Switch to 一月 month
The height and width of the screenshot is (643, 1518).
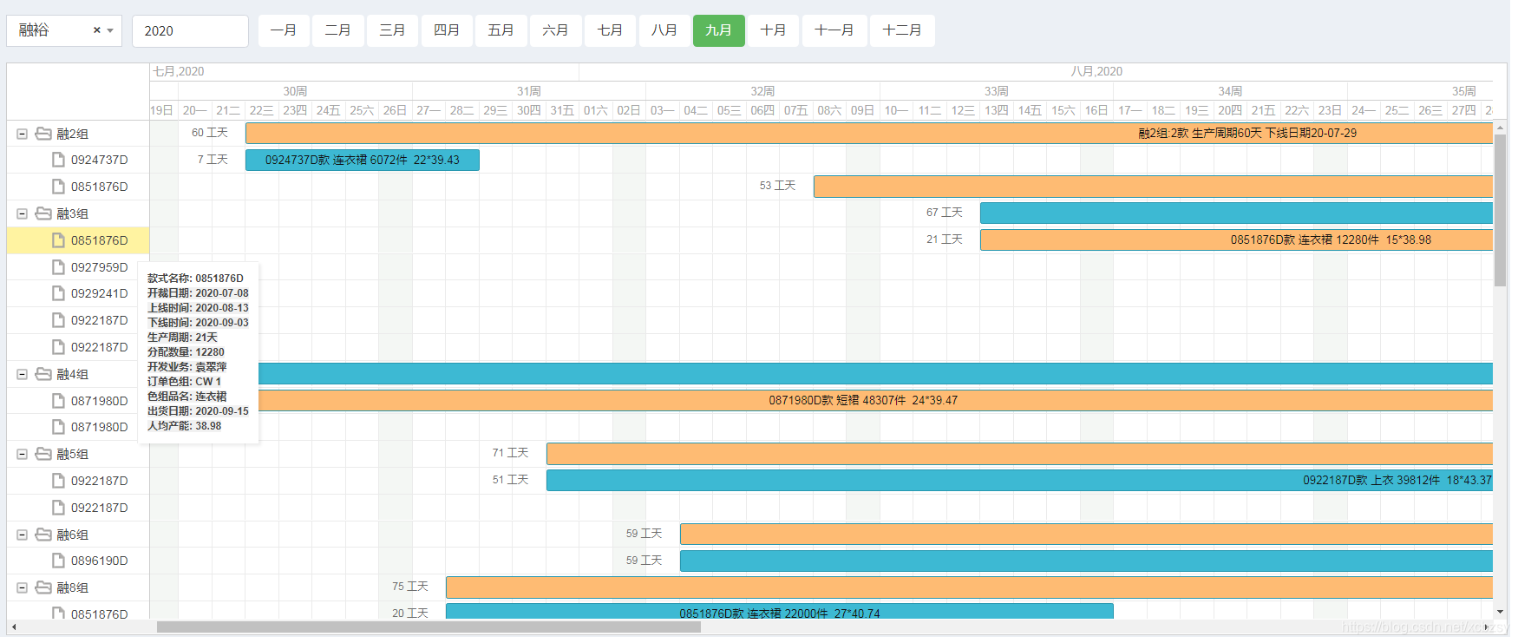pos(284,30)
